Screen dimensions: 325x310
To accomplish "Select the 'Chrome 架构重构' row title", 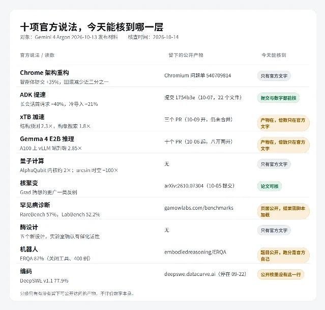I will [x=44, y=73].
